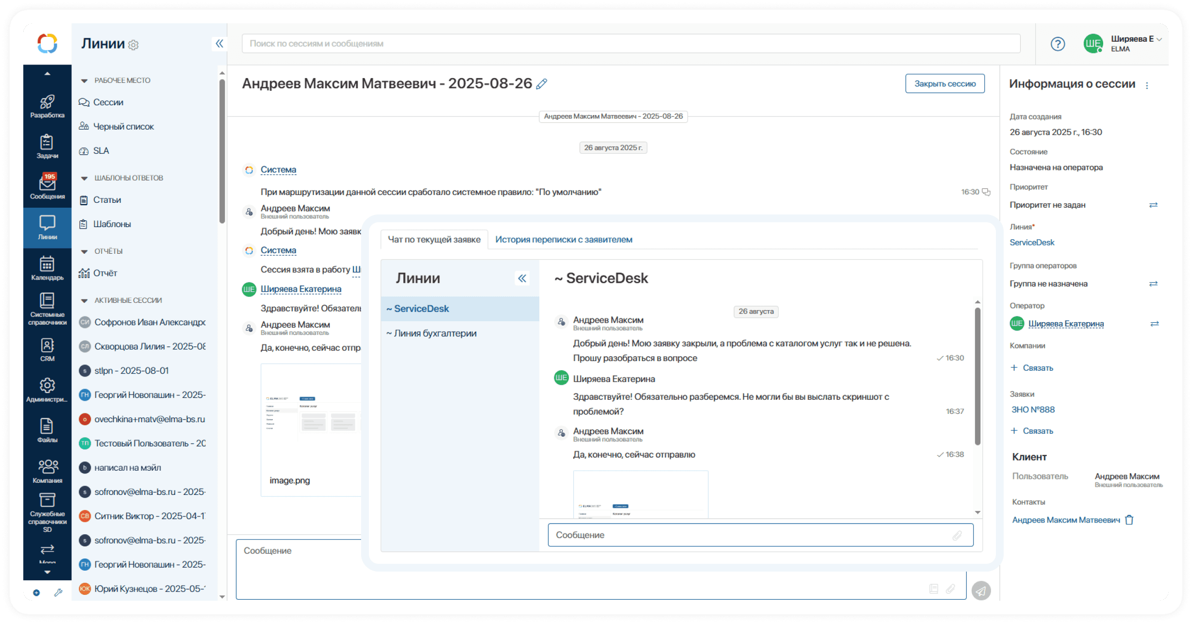Switch to Чат по текущей заявке tab
The width and height of the screenshot is (1192, 624).
[434, 240]
